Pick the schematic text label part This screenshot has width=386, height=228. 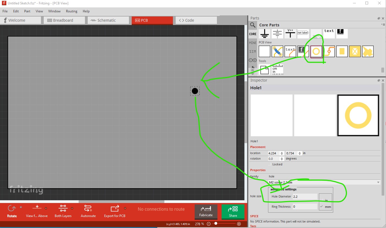click(x=329, y=34)
